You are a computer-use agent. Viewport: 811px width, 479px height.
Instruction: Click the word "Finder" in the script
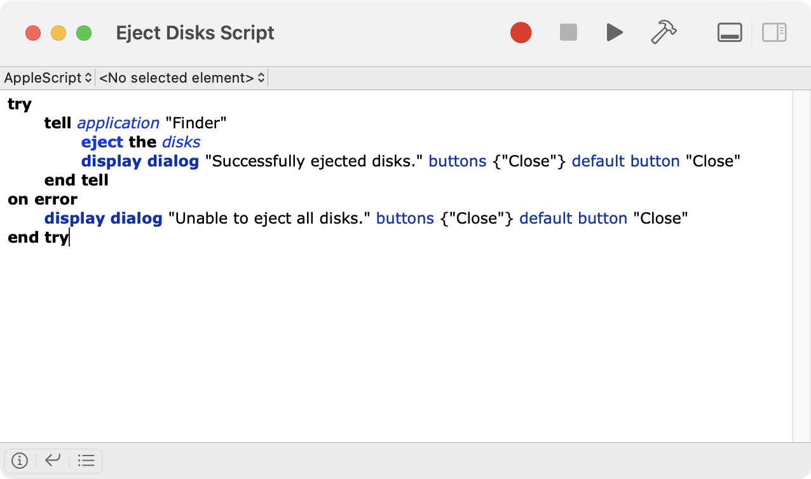[196, 123]
